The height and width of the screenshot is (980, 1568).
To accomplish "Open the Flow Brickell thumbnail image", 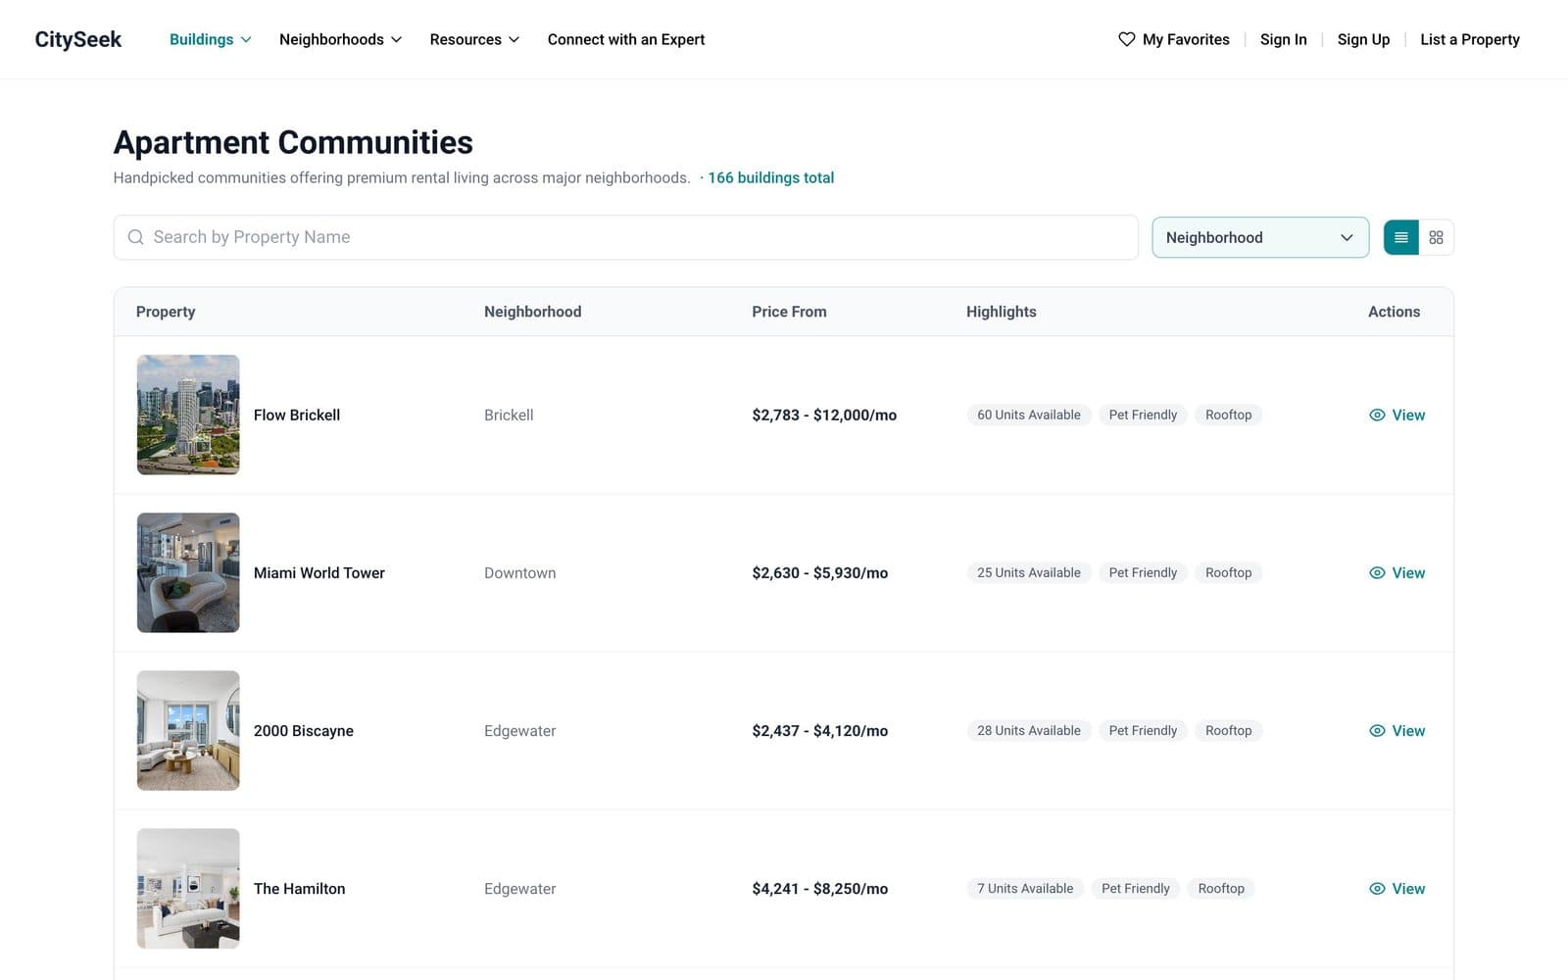I will [x=188, y=415].
